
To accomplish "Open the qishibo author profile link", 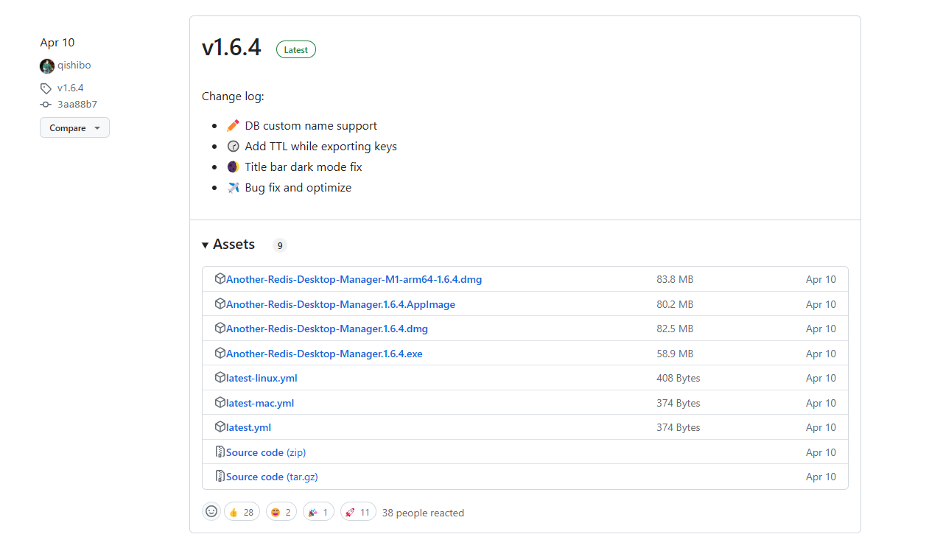I will coord(74,66).
